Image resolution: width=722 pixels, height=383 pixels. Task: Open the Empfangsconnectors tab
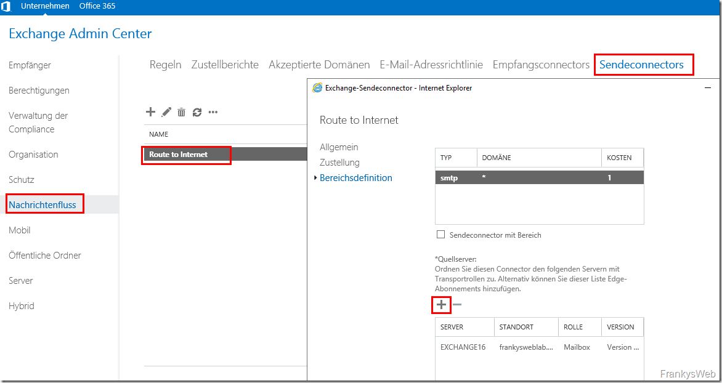click(540, 64)
